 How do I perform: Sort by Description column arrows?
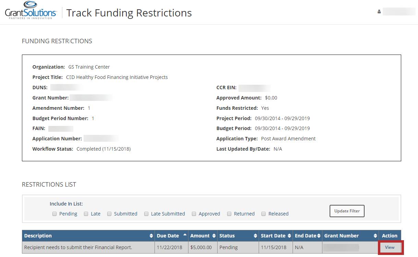click(151, 236)
